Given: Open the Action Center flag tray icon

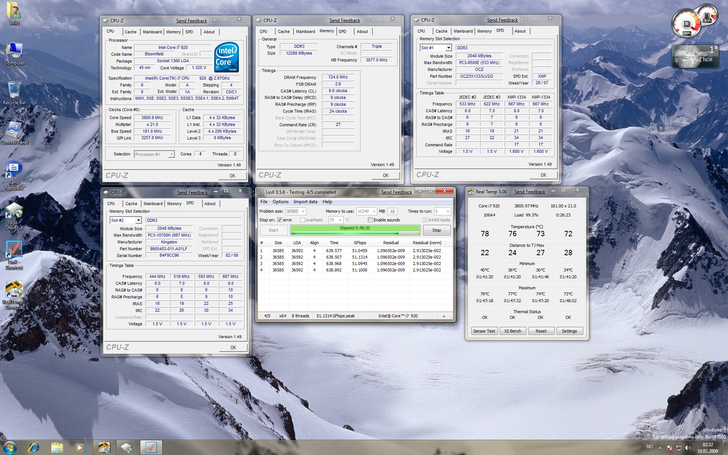Looking at the screenshot, I should click(669, 448).
